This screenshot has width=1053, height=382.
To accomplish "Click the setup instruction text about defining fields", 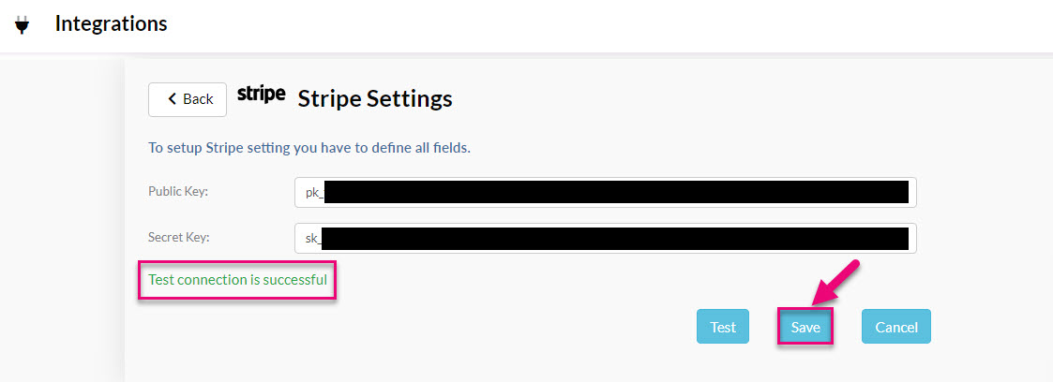I will tap(308, 147).
